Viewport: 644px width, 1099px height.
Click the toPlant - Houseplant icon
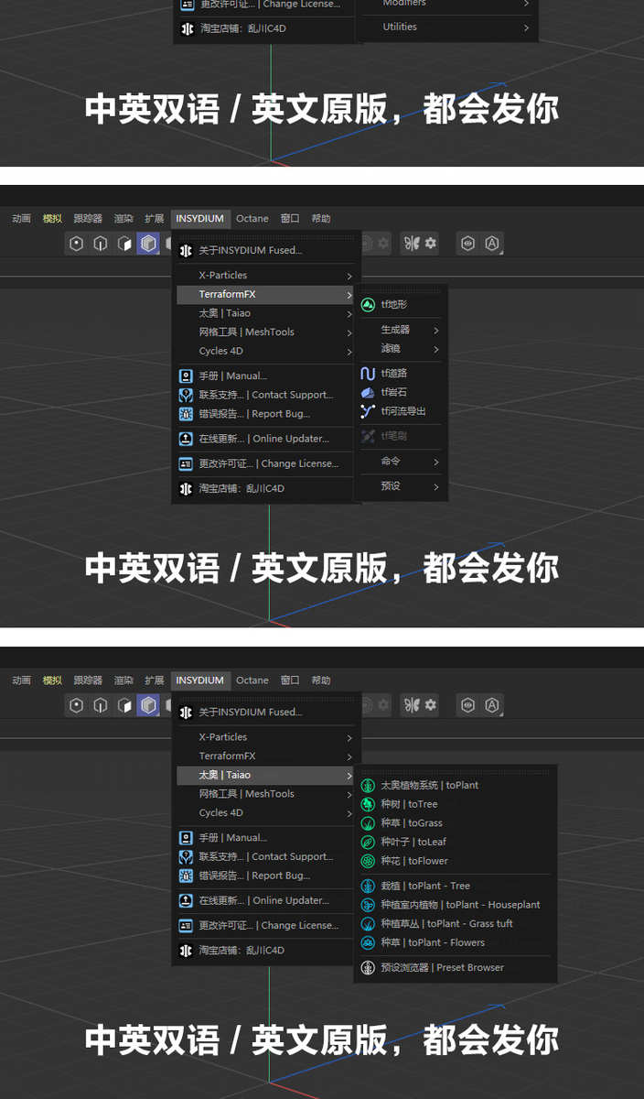click(x=368, y=905)
